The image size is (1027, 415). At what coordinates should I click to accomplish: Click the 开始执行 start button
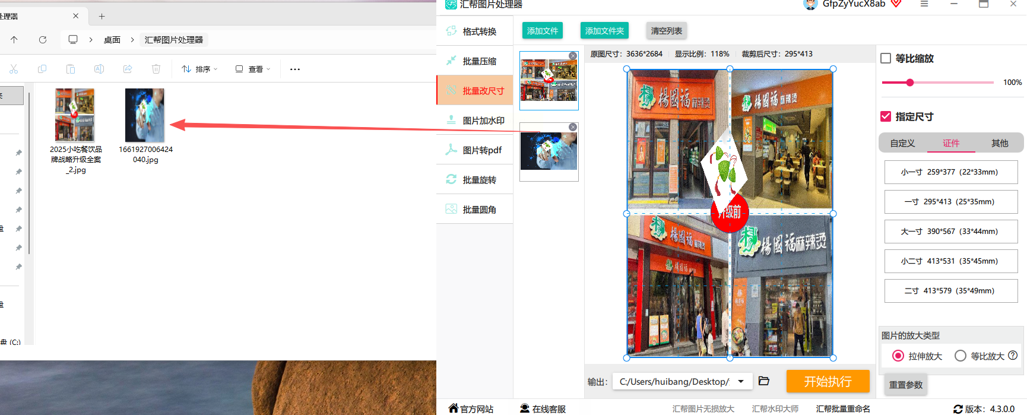pos(828,381)
